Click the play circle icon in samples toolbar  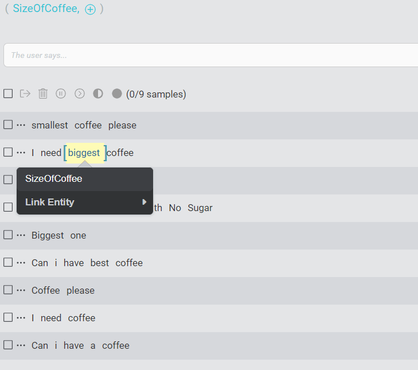point(80,94)
